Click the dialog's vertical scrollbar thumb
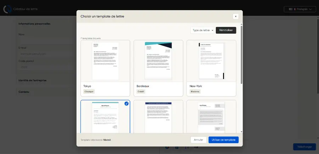Viewport: 319px width, 154px height. click(241, 55)
